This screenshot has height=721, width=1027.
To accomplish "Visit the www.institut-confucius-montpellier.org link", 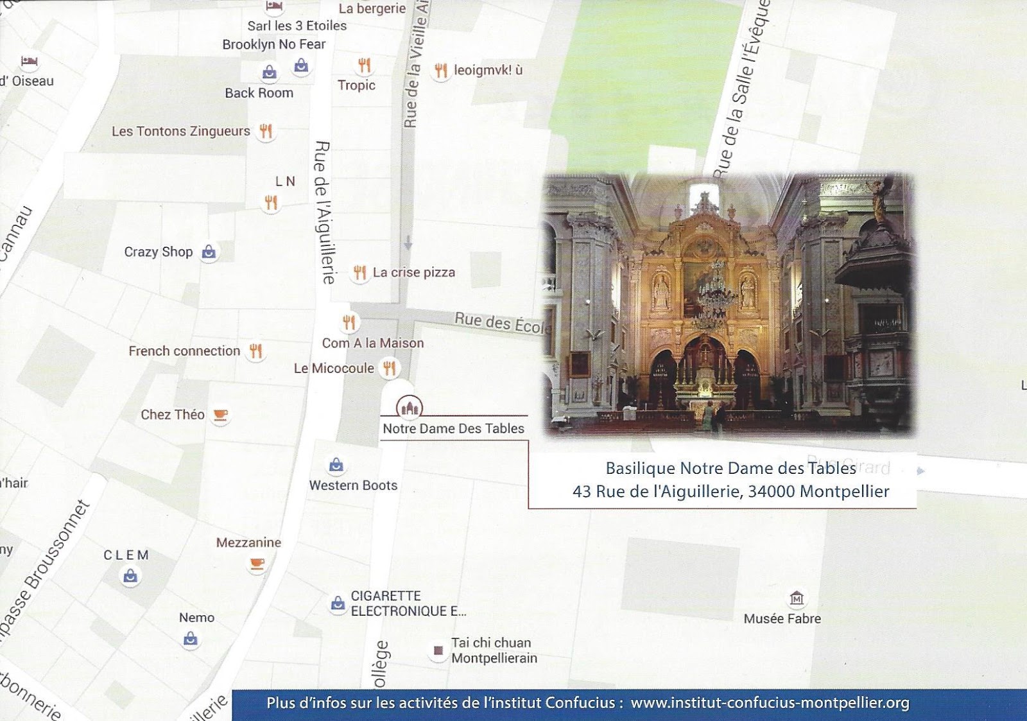I will pos(770,703).
